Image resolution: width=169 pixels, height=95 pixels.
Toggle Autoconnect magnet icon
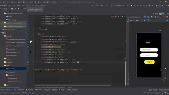click(133, 20)
